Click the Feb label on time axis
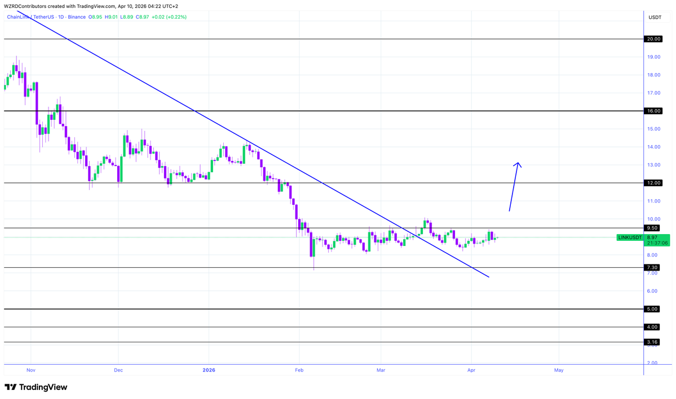Image resolution: width=676 pixels, height=399 pixels. [299, 370]
